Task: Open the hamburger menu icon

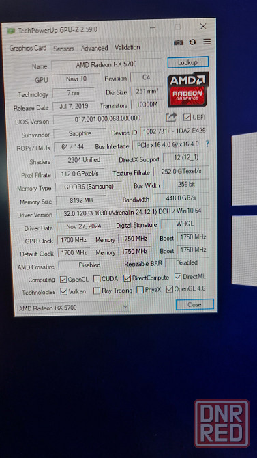Action: pos(207,42)
